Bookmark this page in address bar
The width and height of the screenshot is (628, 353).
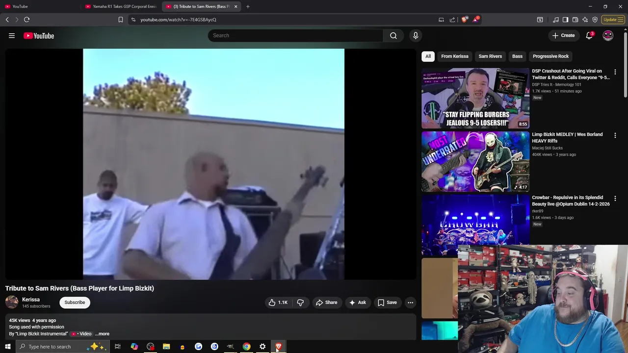[x=121, y=20]
